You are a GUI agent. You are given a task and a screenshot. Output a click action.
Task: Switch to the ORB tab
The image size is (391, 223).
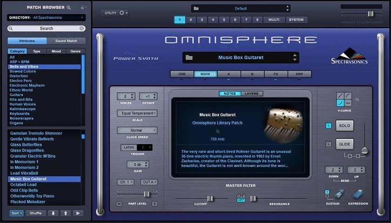pyautogui.click(x=182, y=74)
